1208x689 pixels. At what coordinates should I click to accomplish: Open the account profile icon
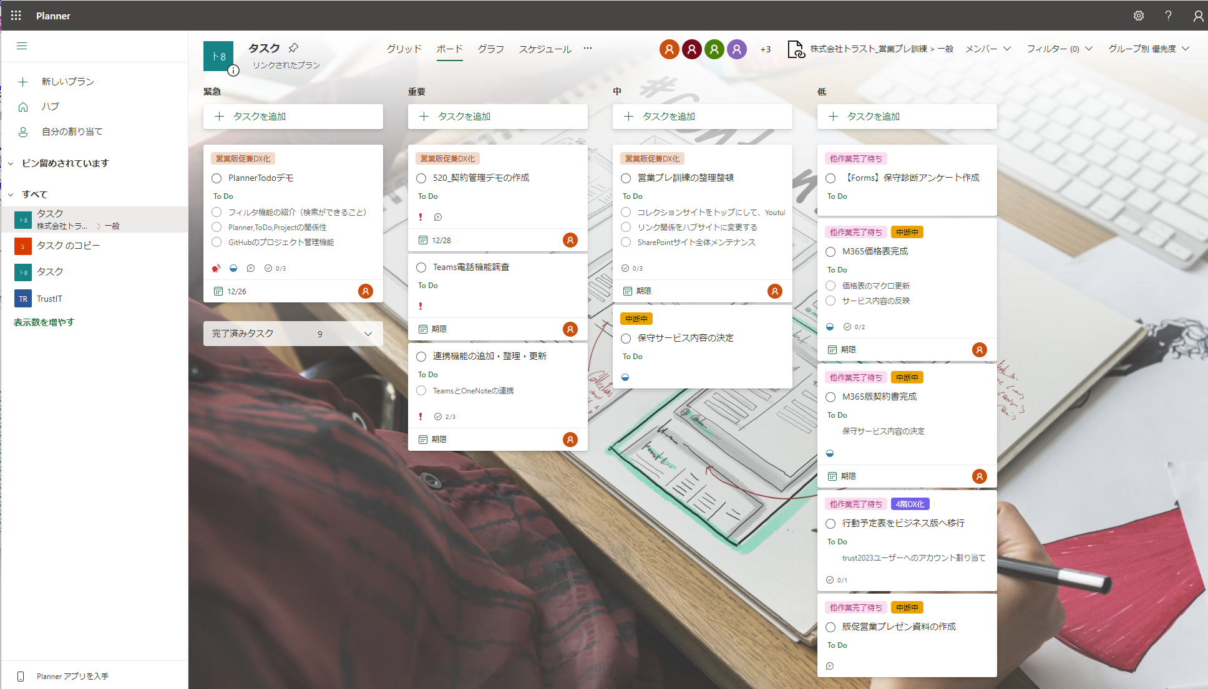point(1198,16)
